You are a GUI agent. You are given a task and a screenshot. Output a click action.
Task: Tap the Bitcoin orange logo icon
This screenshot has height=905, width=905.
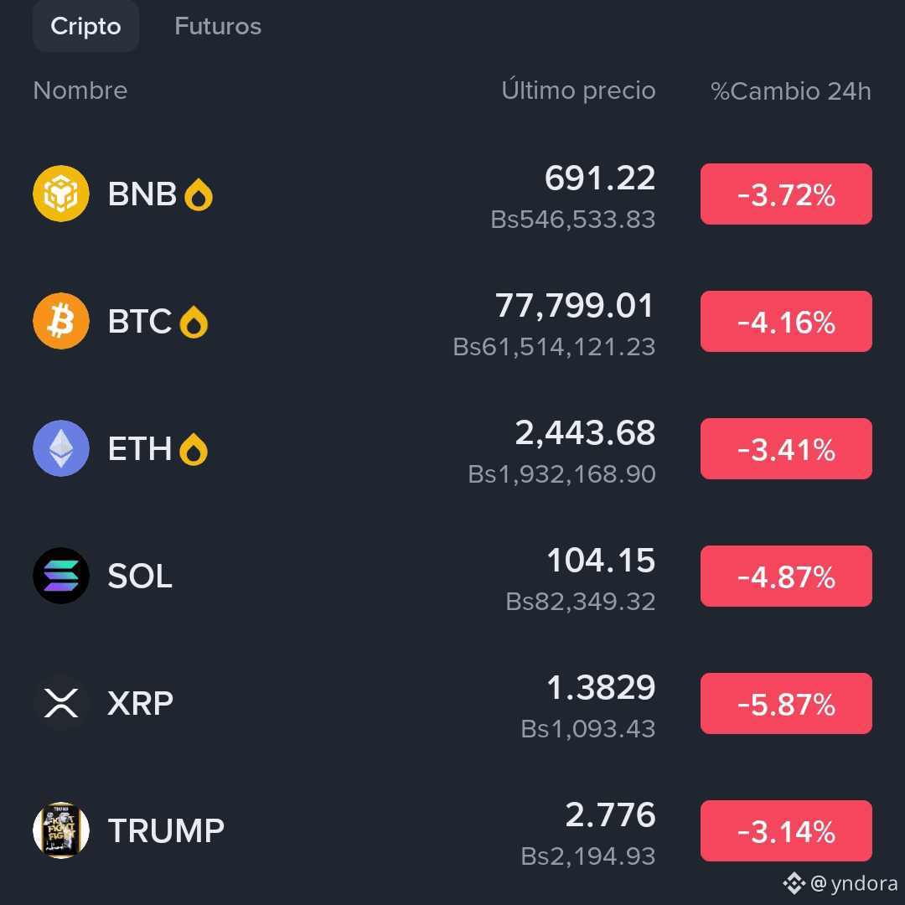[x=61, y=321]
